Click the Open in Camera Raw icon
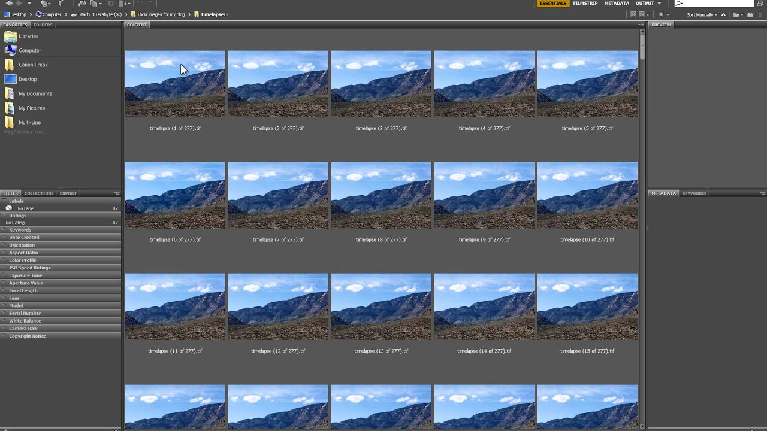 111,4
